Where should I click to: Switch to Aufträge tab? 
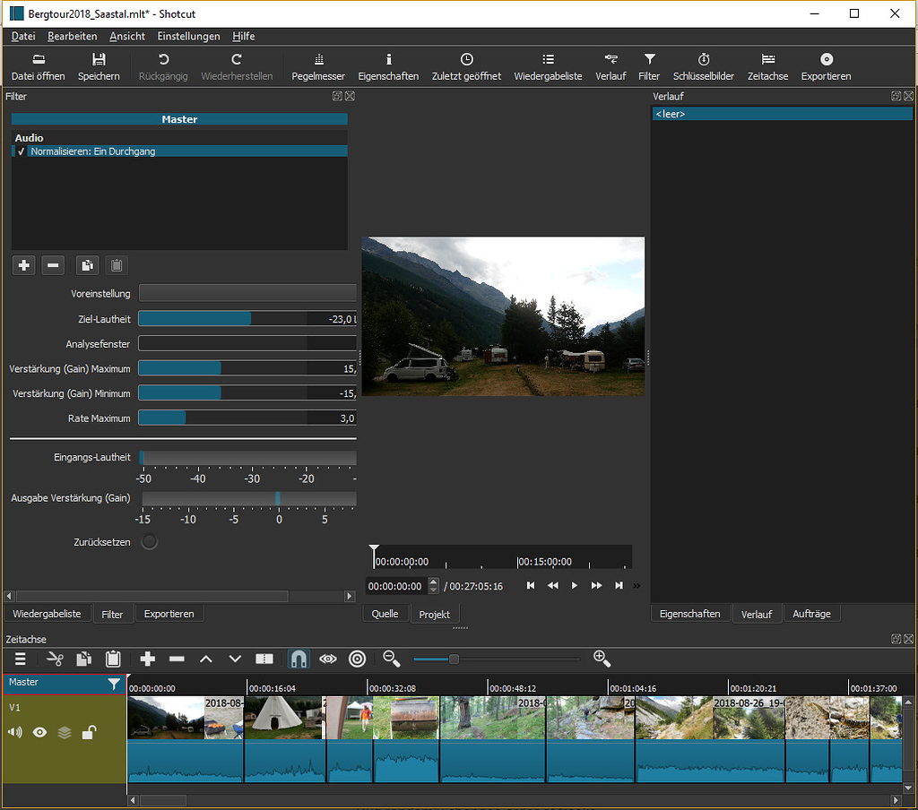click(x=811, y=614)
